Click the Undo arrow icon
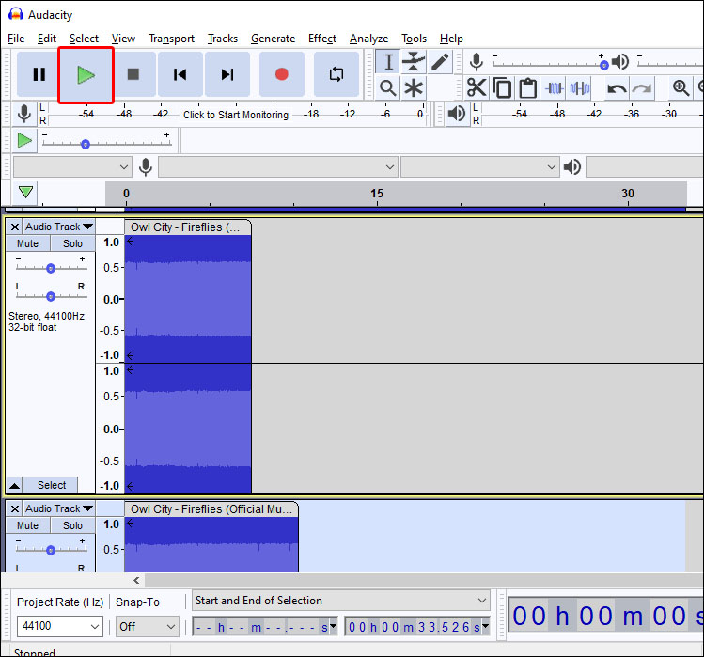 click(x=617, y=88)
